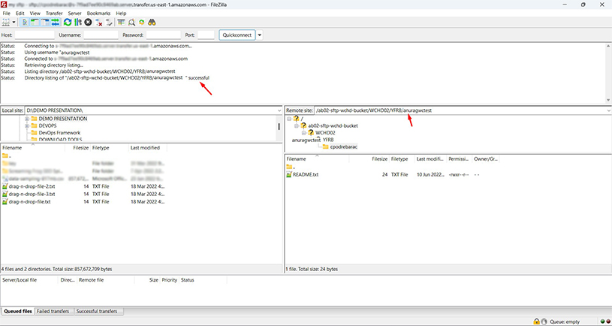Switch to Failed transfers tab
The width and height of the screenshot is (612, 326).
[53, 311]
